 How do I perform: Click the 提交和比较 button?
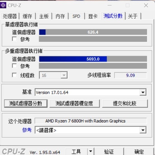coord(125,104)
